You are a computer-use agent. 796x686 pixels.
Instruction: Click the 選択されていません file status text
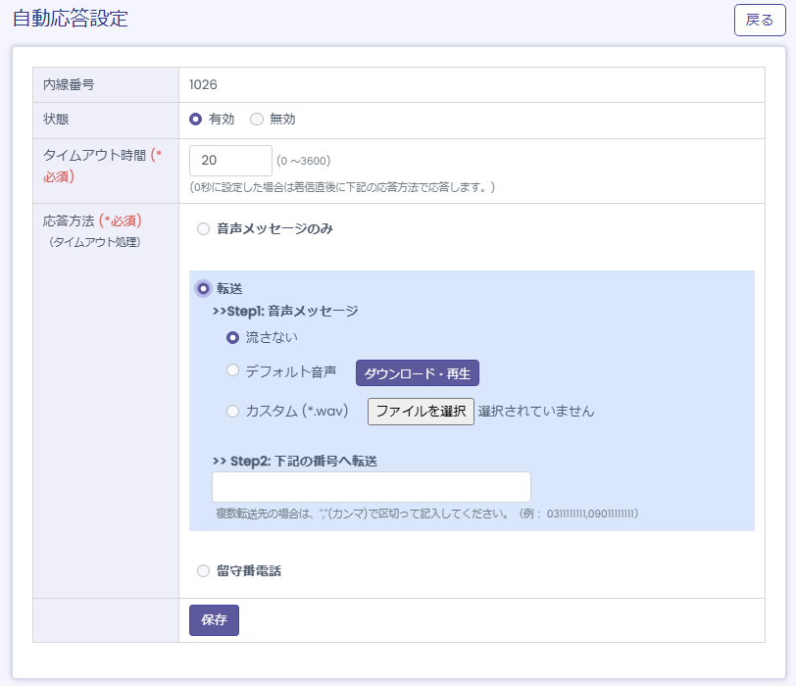coord(536,412)
